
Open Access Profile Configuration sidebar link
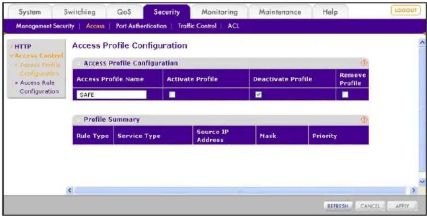pos(39,69)
